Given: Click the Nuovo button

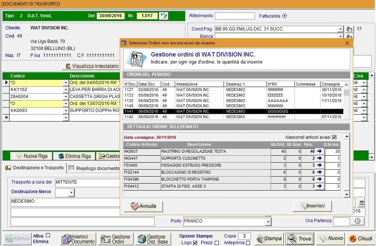Looking at the screenshot, I should 330,239.
